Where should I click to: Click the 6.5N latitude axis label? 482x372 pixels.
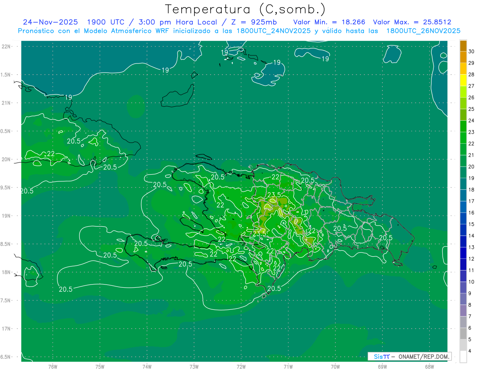tap(6, 357)
